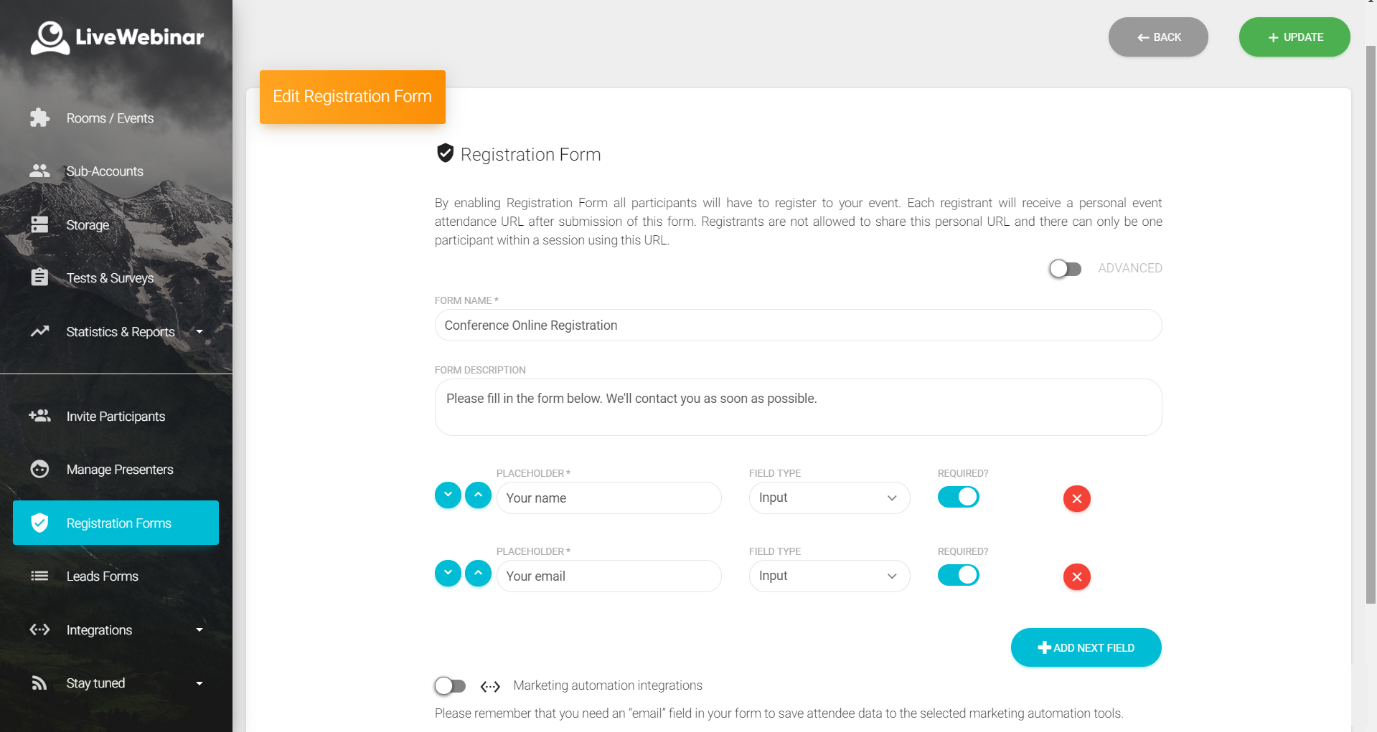Click the Tests & Surveys clipboard icon
The height and width of the screenshot is (732, 1377).
pyautogui.click(x=39, y=277)
